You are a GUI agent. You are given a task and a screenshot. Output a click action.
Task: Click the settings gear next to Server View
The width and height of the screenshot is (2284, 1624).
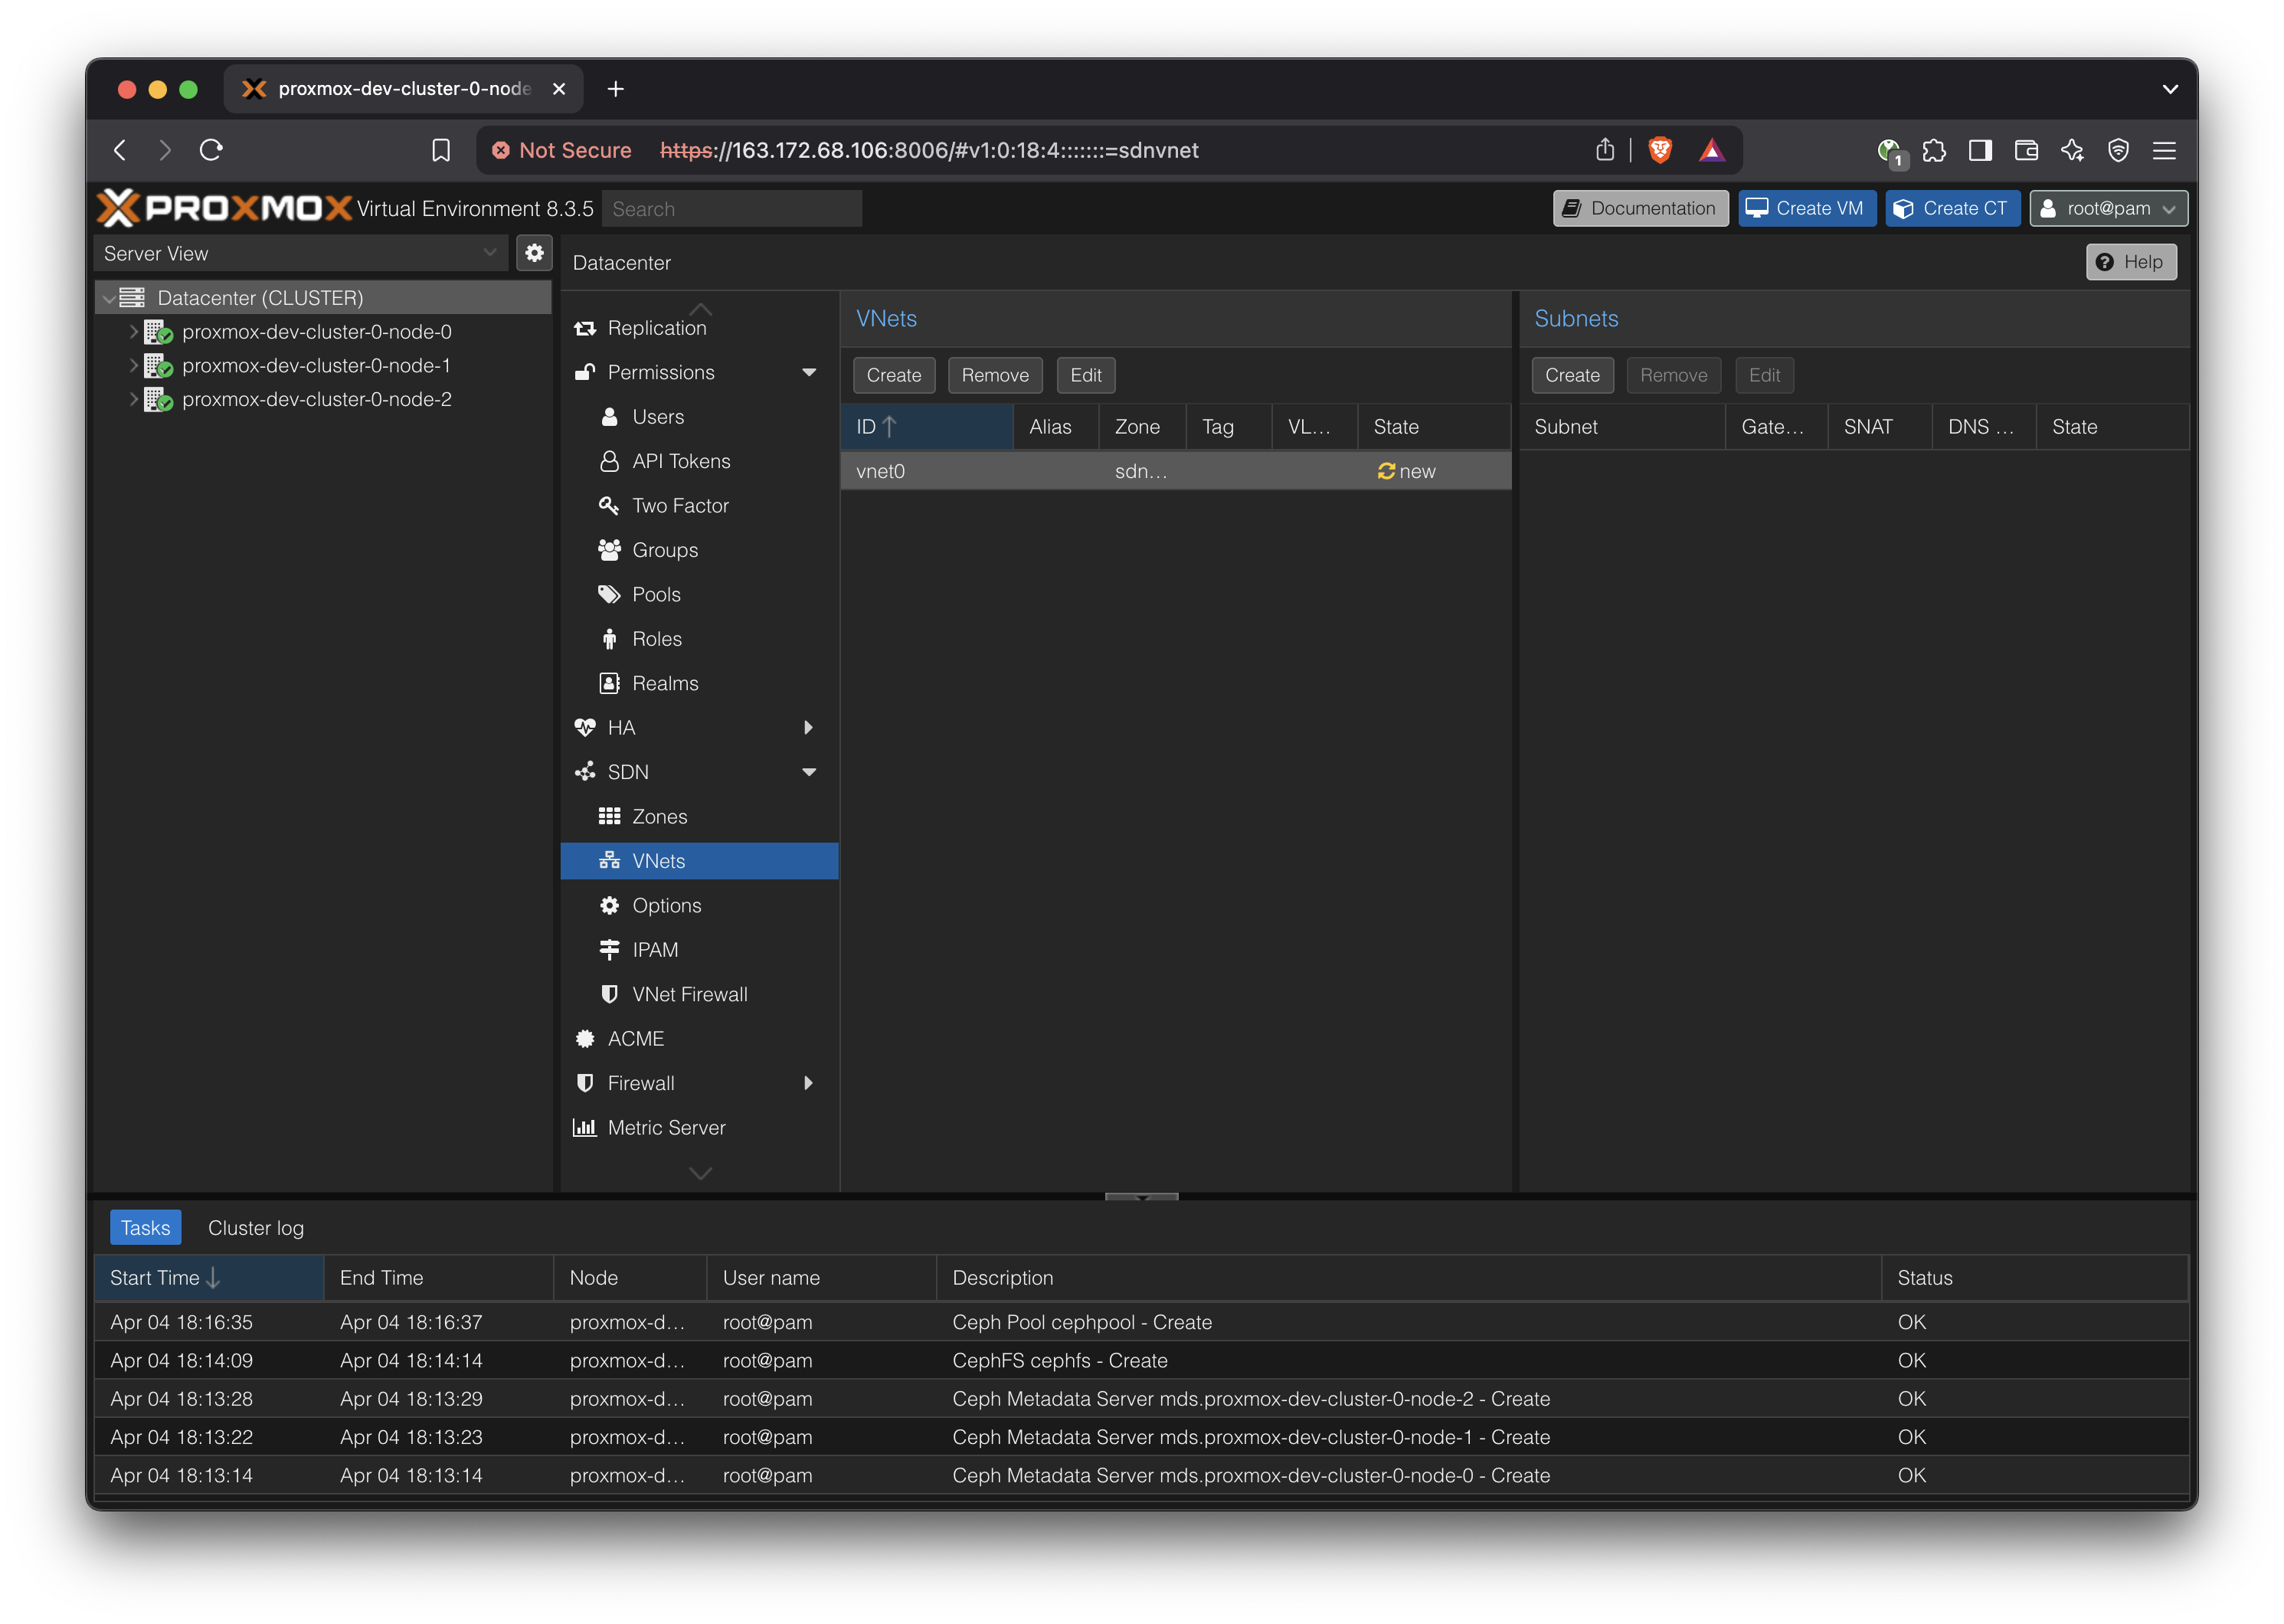coord(535,253)
